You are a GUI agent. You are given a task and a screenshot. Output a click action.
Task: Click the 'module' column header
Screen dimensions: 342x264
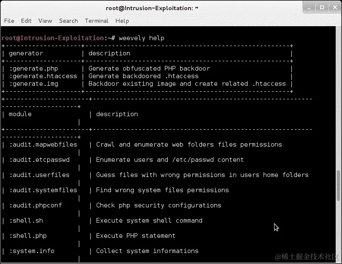[20, 114]
